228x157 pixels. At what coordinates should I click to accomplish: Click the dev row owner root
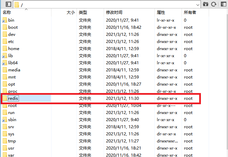(188, 35)
